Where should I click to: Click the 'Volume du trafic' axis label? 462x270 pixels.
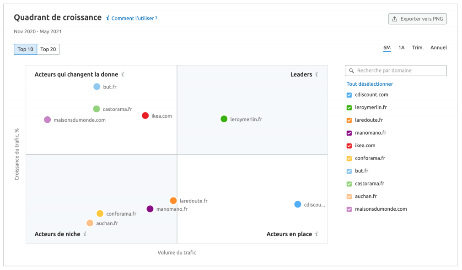(177, 252)
